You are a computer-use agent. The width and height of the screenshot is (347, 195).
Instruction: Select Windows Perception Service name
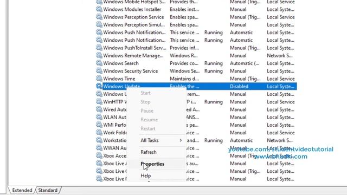click(x=133, y=17)
